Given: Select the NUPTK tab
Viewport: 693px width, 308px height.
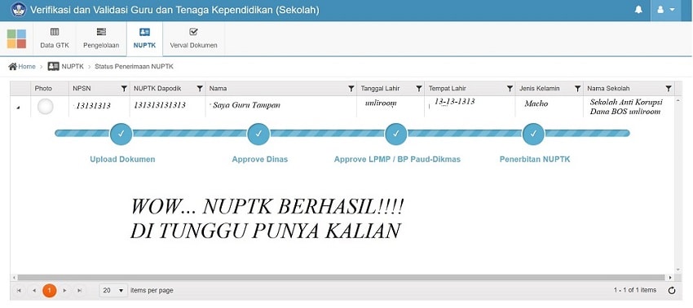Looking at the screenshot, I should pos(144,39).
